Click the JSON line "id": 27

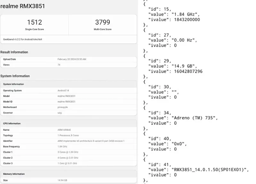(x=160, y=35)
